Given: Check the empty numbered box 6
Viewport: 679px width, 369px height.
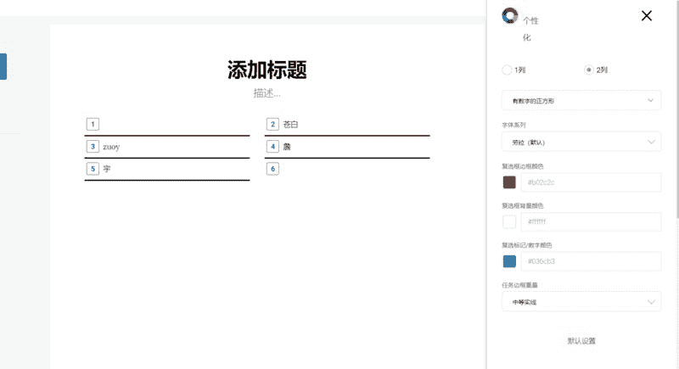Looking at the screenshot, I should pyautogui.click(x=272, y=169).
